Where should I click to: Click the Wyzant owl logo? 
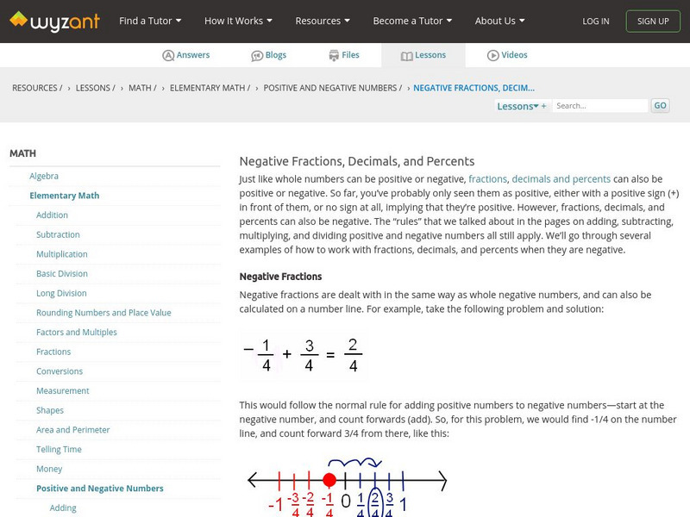point(19,21)
